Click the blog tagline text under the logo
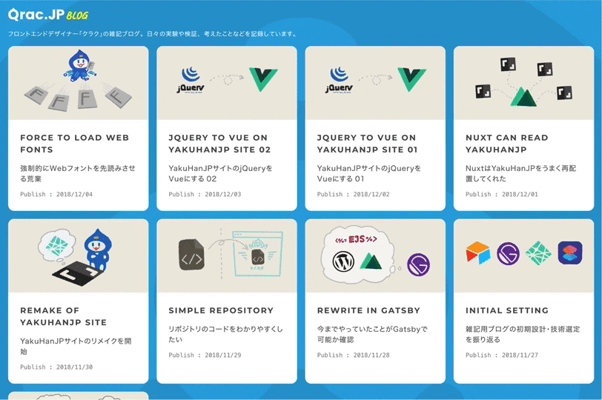 coord(153,34)
